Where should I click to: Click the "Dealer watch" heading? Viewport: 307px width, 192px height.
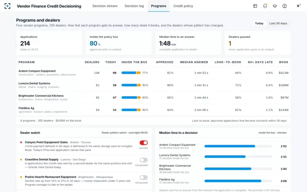pyautogui.click(x=30, y=133)
